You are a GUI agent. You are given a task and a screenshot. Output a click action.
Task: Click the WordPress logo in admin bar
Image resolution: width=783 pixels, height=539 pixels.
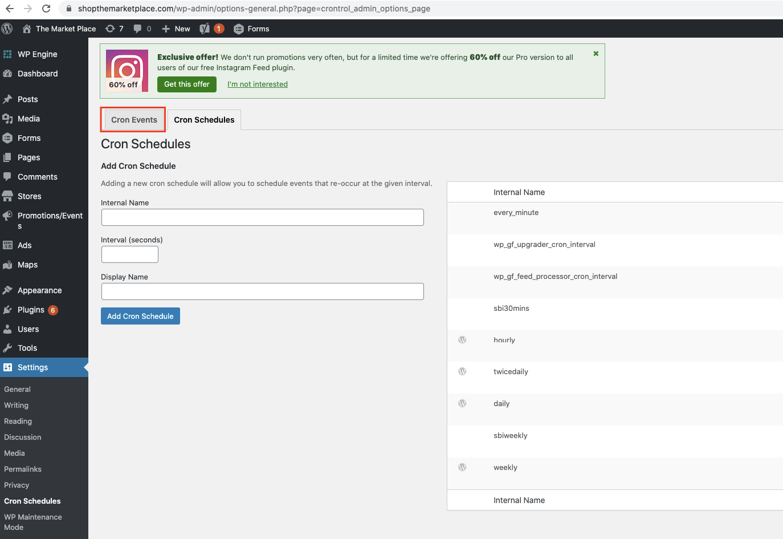tap(7, 29)
